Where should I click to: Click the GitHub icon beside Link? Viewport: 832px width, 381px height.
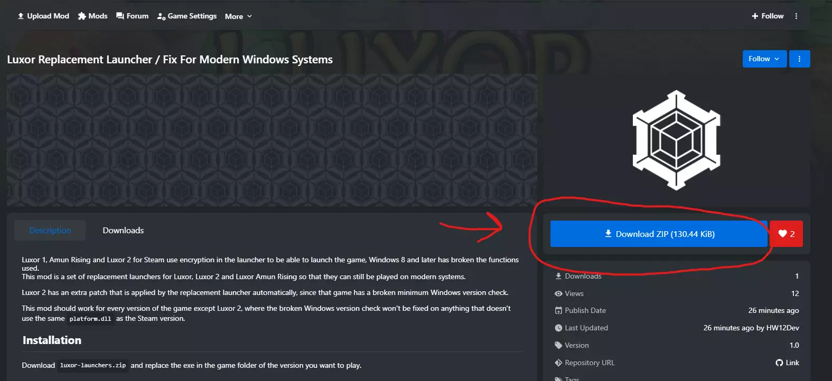pos(779,363)
